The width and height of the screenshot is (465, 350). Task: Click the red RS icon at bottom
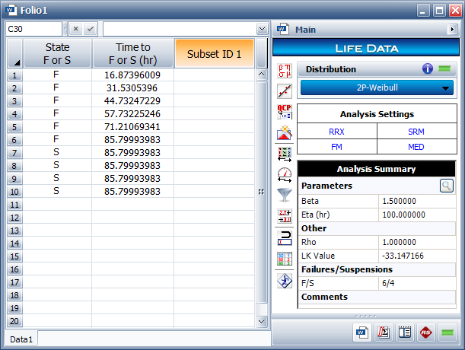426,332
